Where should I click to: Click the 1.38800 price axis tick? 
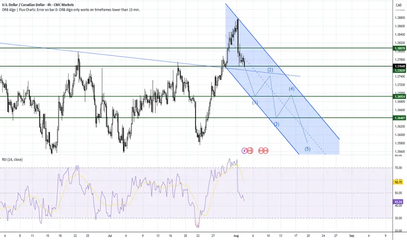[400, 17]
